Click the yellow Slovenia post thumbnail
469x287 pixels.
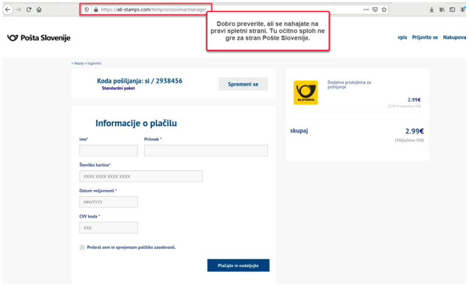tap(305, 92)
